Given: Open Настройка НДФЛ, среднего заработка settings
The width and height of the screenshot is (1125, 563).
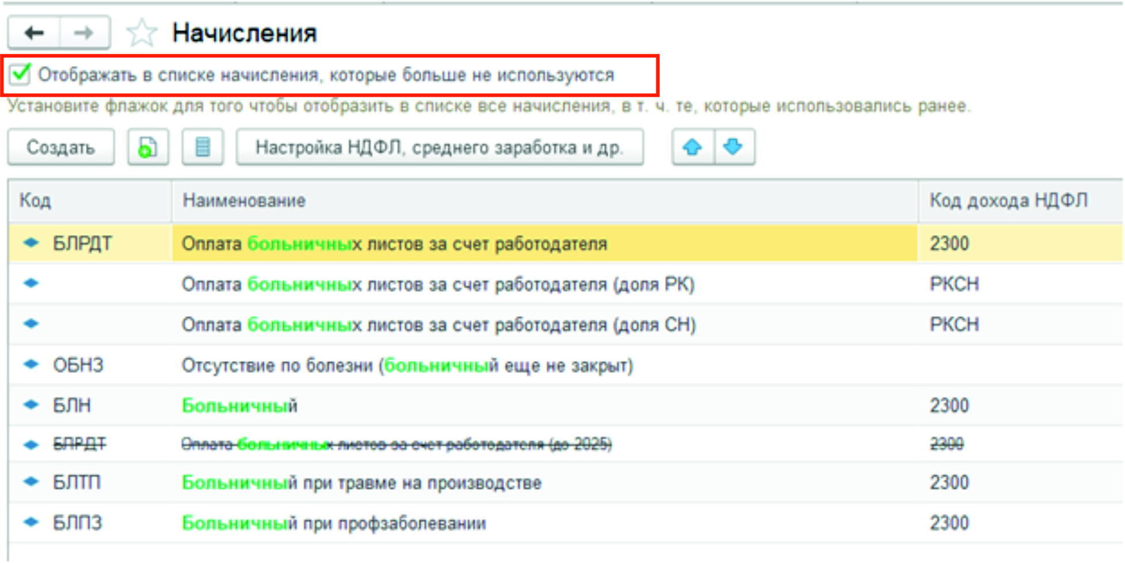Looking at the screenshot, I should pos(439,148).
